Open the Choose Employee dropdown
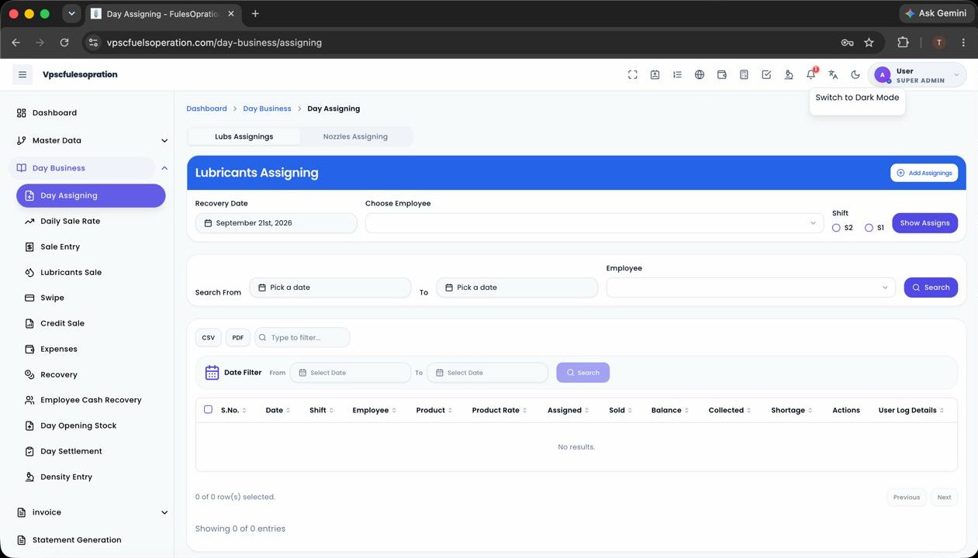This screenshot has width=978, height=558. pos(594,223)
